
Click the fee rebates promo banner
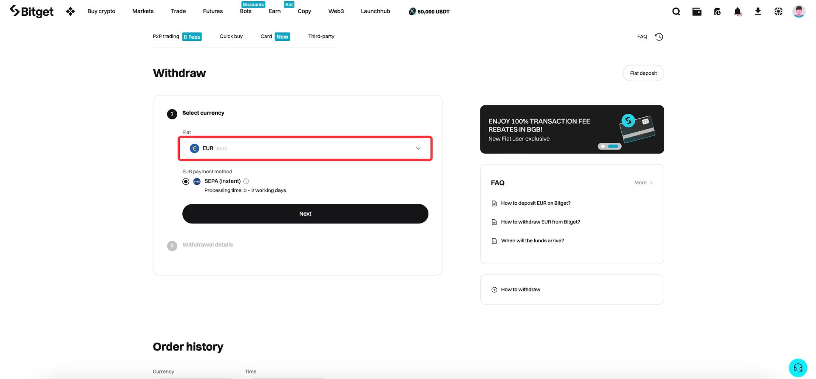click(572, 129)
